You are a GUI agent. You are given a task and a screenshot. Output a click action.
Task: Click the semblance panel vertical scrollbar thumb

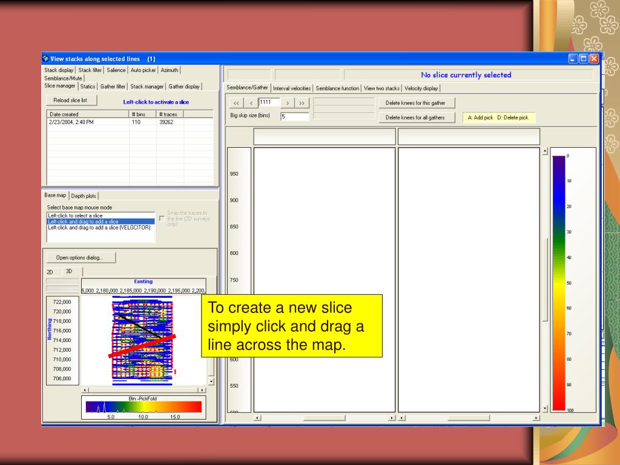[545, 280]
